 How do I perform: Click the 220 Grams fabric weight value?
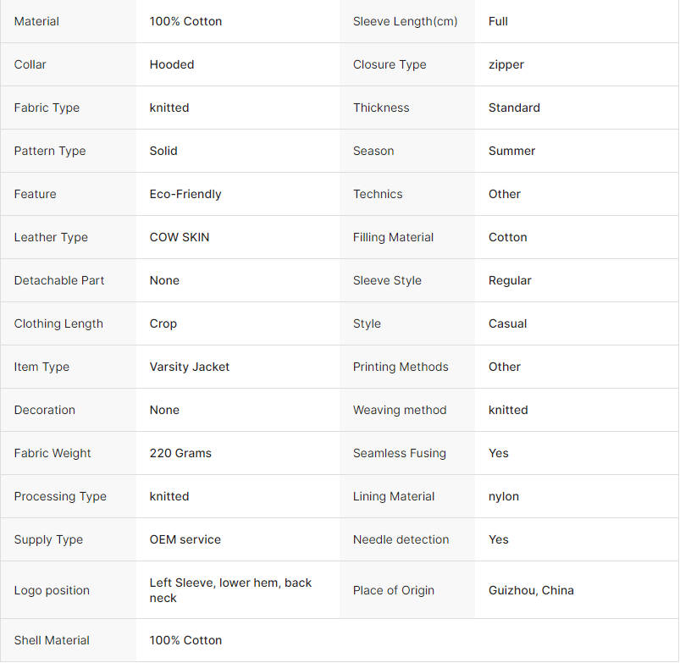pyautogui.click(x=180, y=453)
